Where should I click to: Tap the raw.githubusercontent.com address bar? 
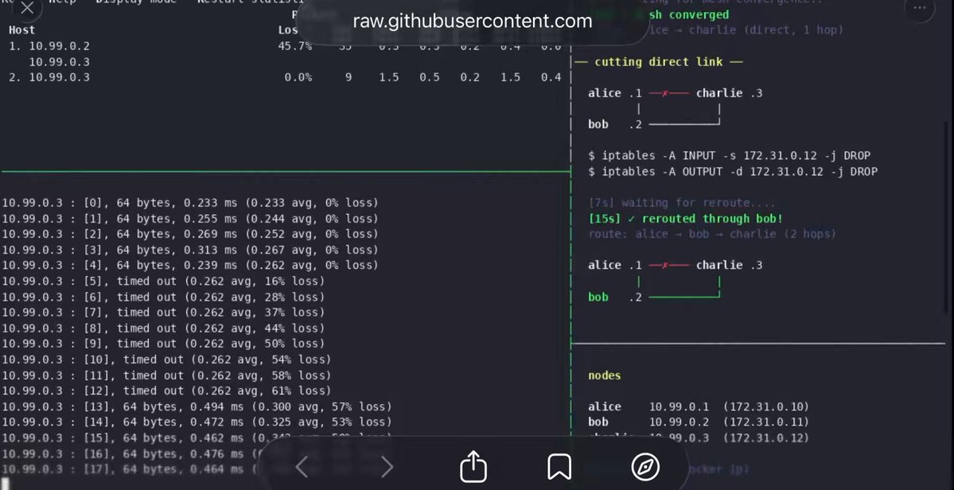pos(472,21)
